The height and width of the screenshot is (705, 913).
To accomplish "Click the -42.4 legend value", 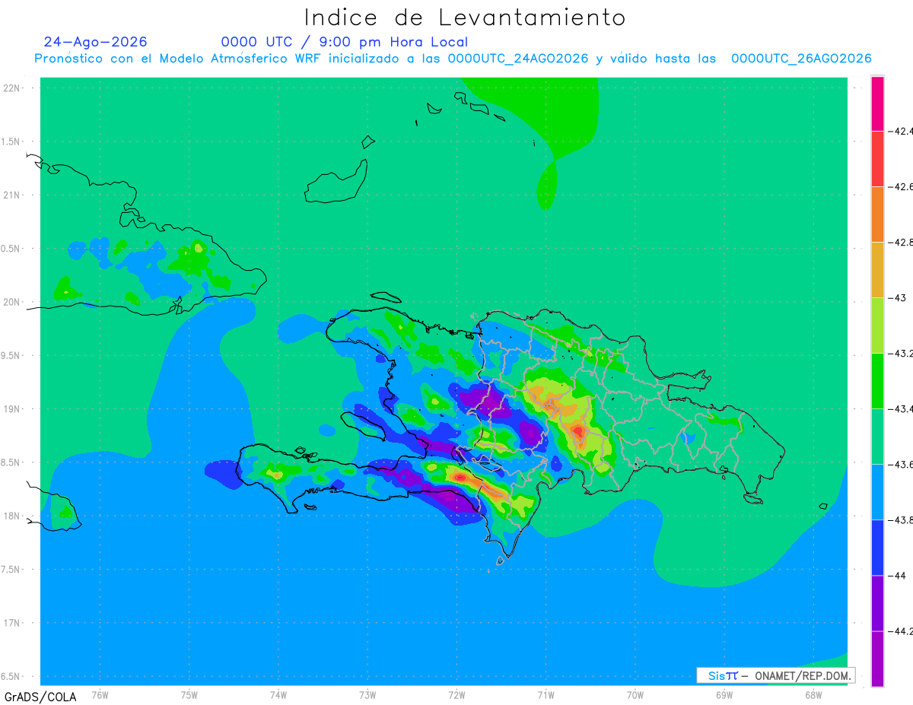I will (x=901, y=131).
